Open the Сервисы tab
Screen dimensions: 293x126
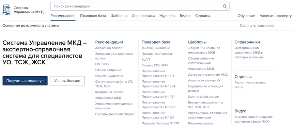pyautogui.click(x=203, y=16)
